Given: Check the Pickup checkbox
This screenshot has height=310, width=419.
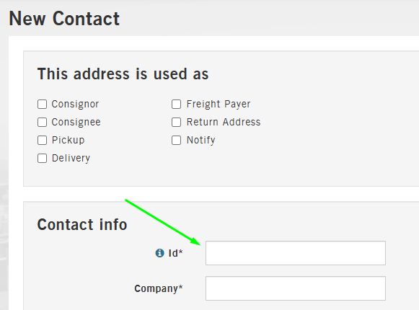Looking at the screenshot, I should [x=43, y=140].
